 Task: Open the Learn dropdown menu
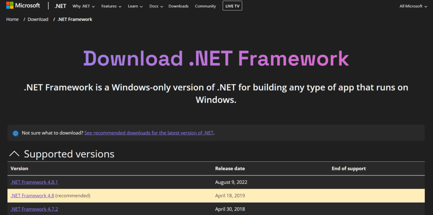[135, 6]
